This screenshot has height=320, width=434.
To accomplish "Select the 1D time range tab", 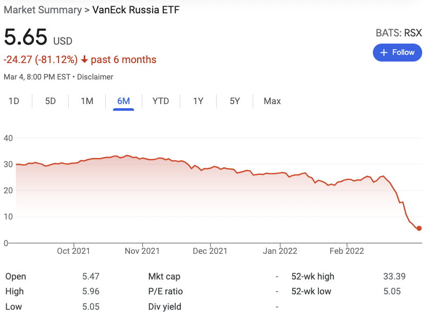I will pyautogui.click(x=14, y=101).
